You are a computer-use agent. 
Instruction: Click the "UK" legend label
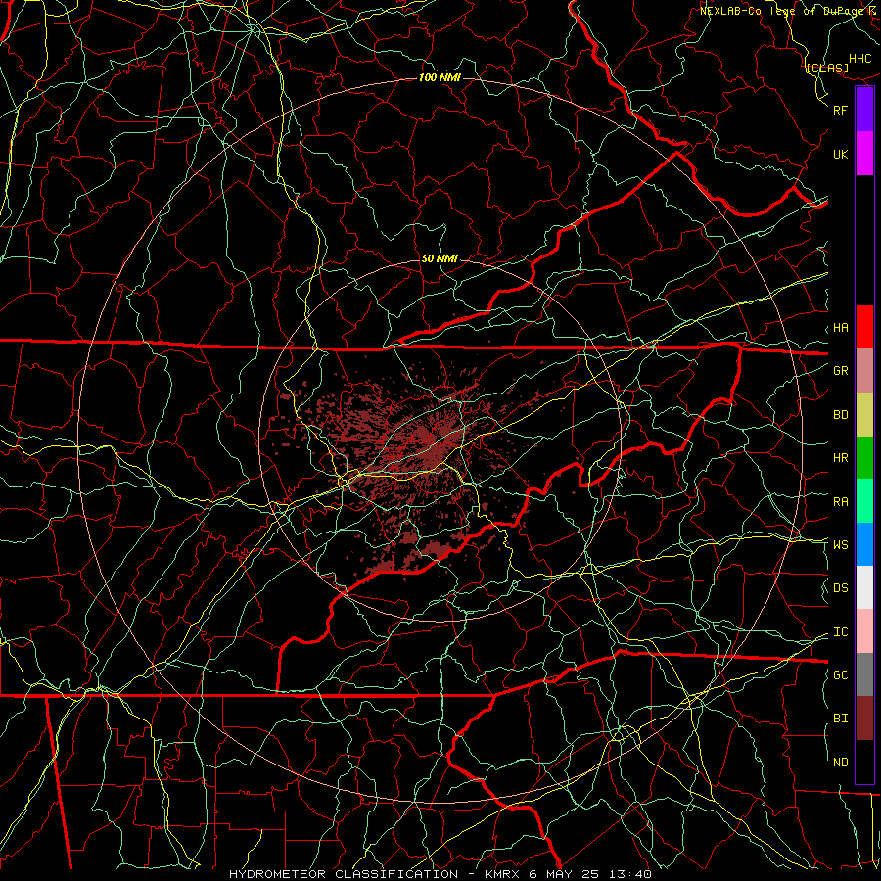[841, 154]
